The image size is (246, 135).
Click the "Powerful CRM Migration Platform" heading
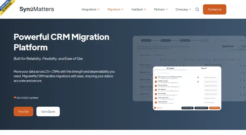point(61,42)
